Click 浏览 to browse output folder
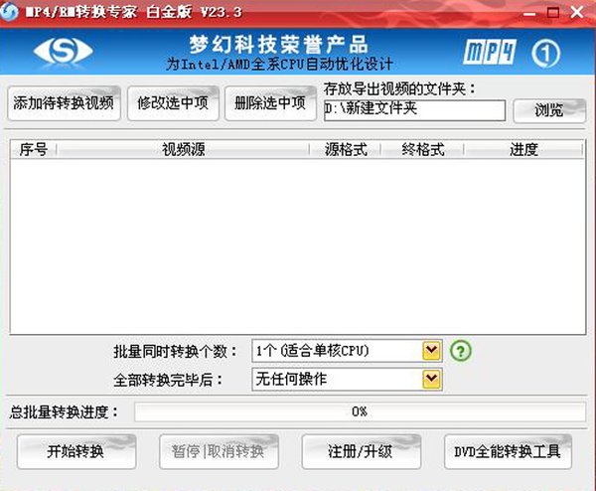 click(549, 110)
